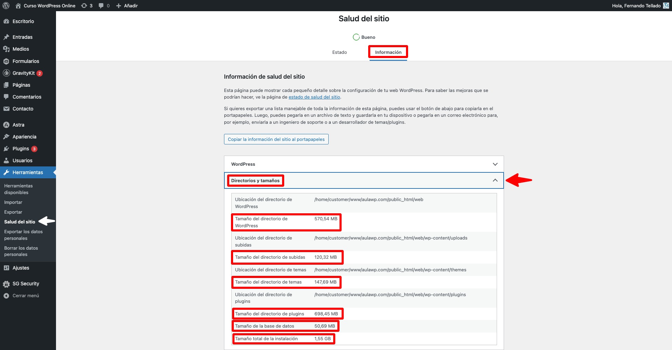The image size is (672, 350).
Task: Click the Apariencia brush icon
Action: pyautogui.click(x=6, y=137)
